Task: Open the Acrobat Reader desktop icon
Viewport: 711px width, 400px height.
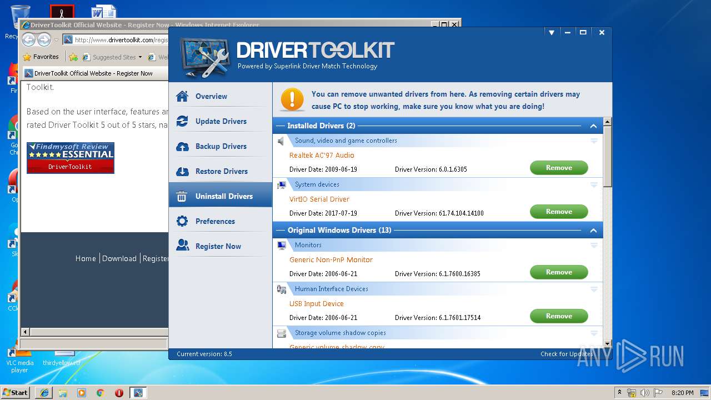Action: [62, 11]
